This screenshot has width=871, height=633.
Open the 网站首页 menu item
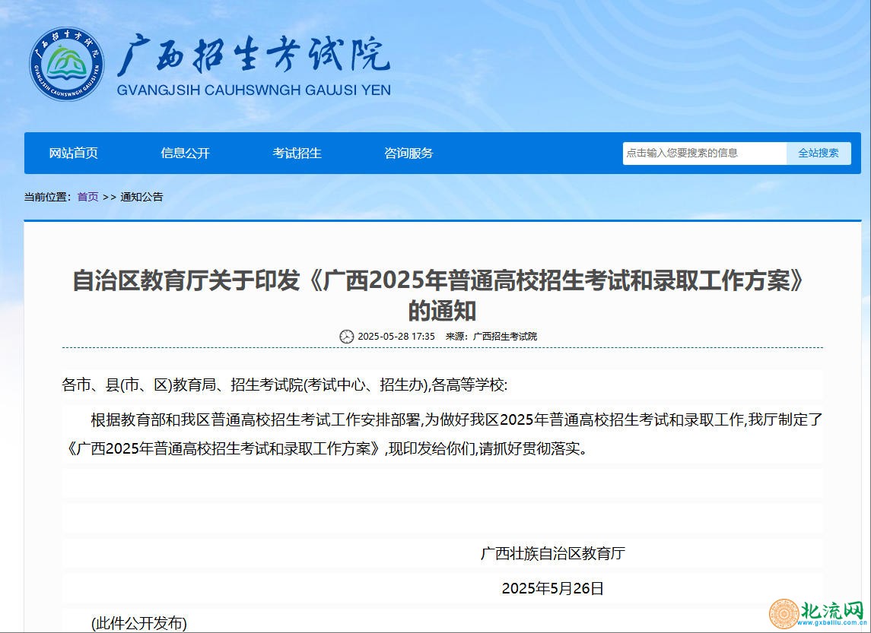(73, 153)
